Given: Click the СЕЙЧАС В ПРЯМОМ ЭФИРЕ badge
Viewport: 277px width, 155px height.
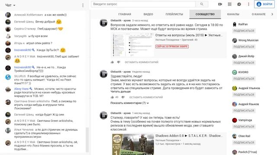Looking at the screenshot, I should (172, 46).
